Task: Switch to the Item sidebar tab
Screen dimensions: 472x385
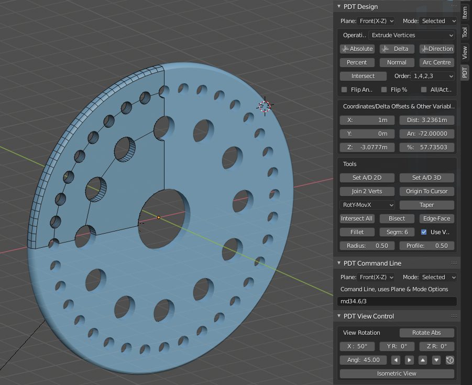Action: (x=465, y=13)
